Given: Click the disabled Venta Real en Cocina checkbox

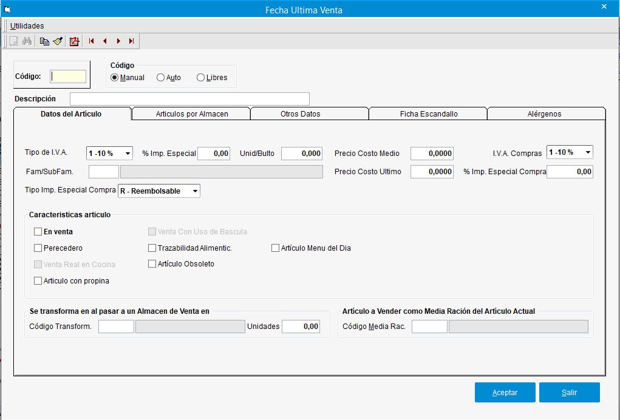Looking at the screenshot, I should coord(38,265).
